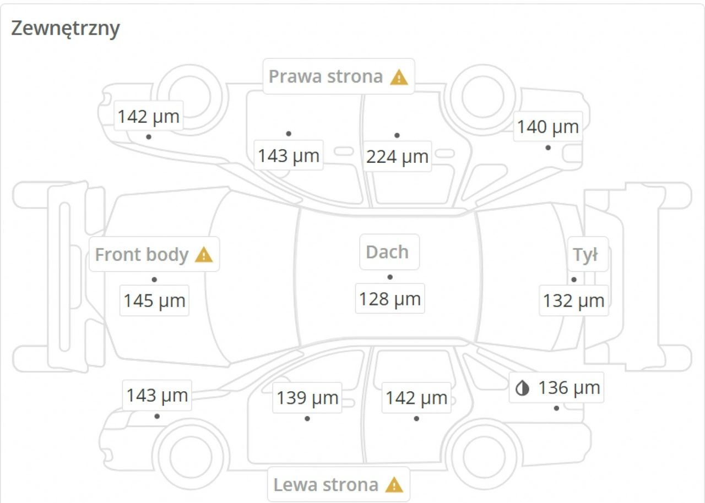The width and height of the screenshot is (705, 503).
Task: Click the 132 µm rear reading
Action: [573, 301]
